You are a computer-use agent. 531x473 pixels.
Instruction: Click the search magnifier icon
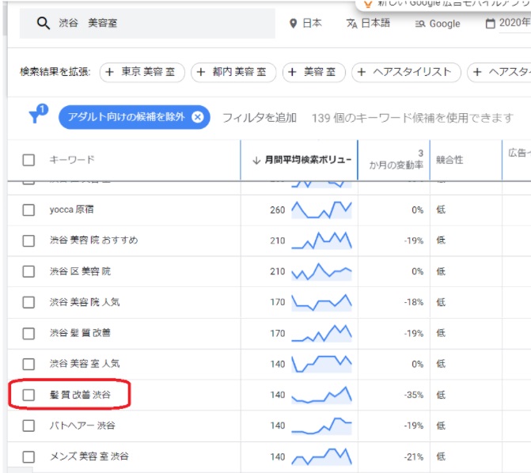44,24
